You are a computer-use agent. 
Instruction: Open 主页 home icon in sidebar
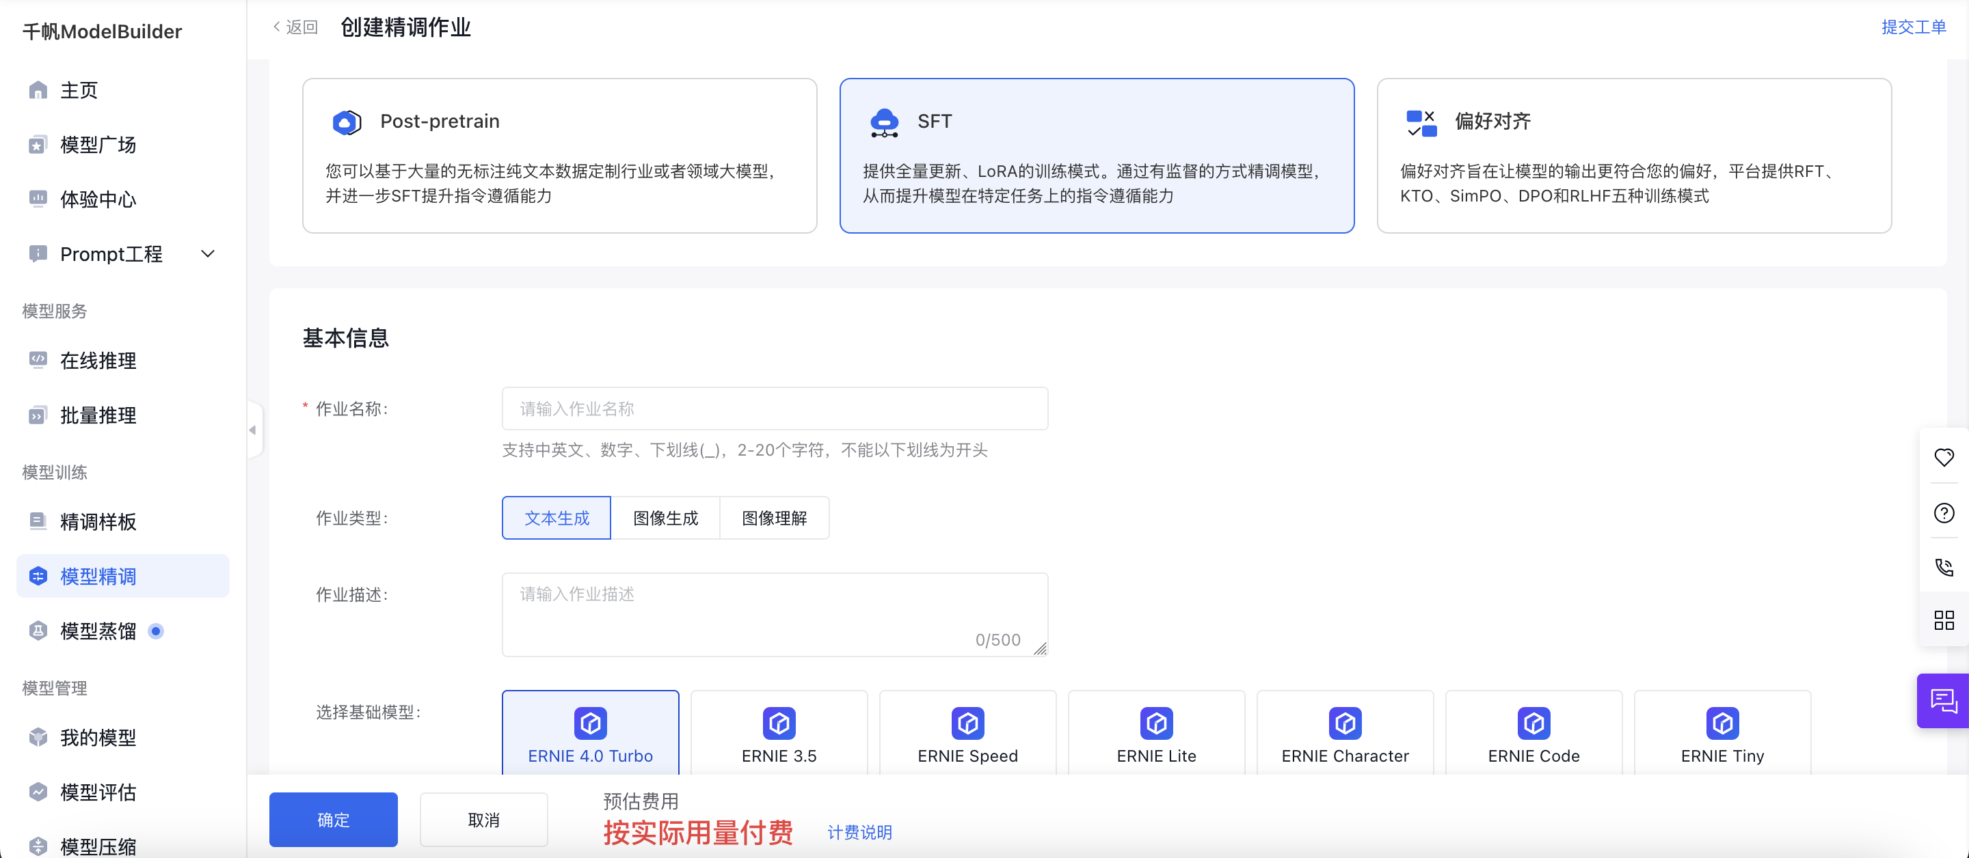(38, 90)
